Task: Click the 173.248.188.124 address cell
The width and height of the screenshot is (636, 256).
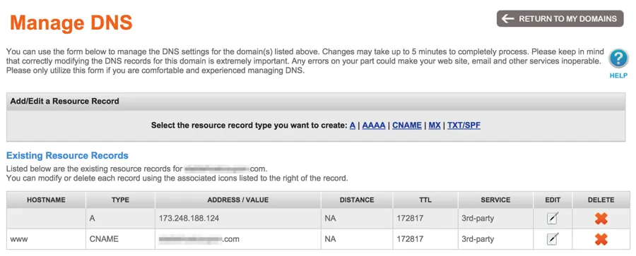Action: pyautogui.click(x=238, y=219)
